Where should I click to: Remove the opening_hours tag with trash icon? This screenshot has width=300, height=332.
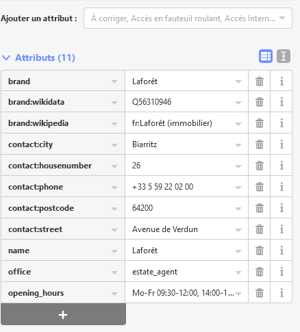260,293
